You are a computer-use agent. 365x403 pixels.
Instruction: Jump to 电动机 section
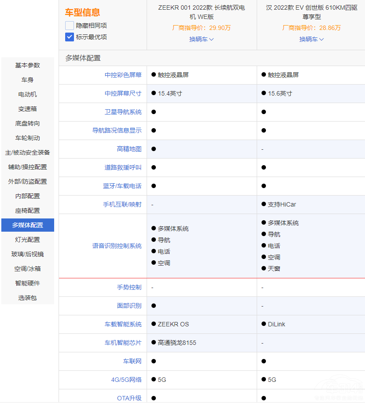point(28,94)
